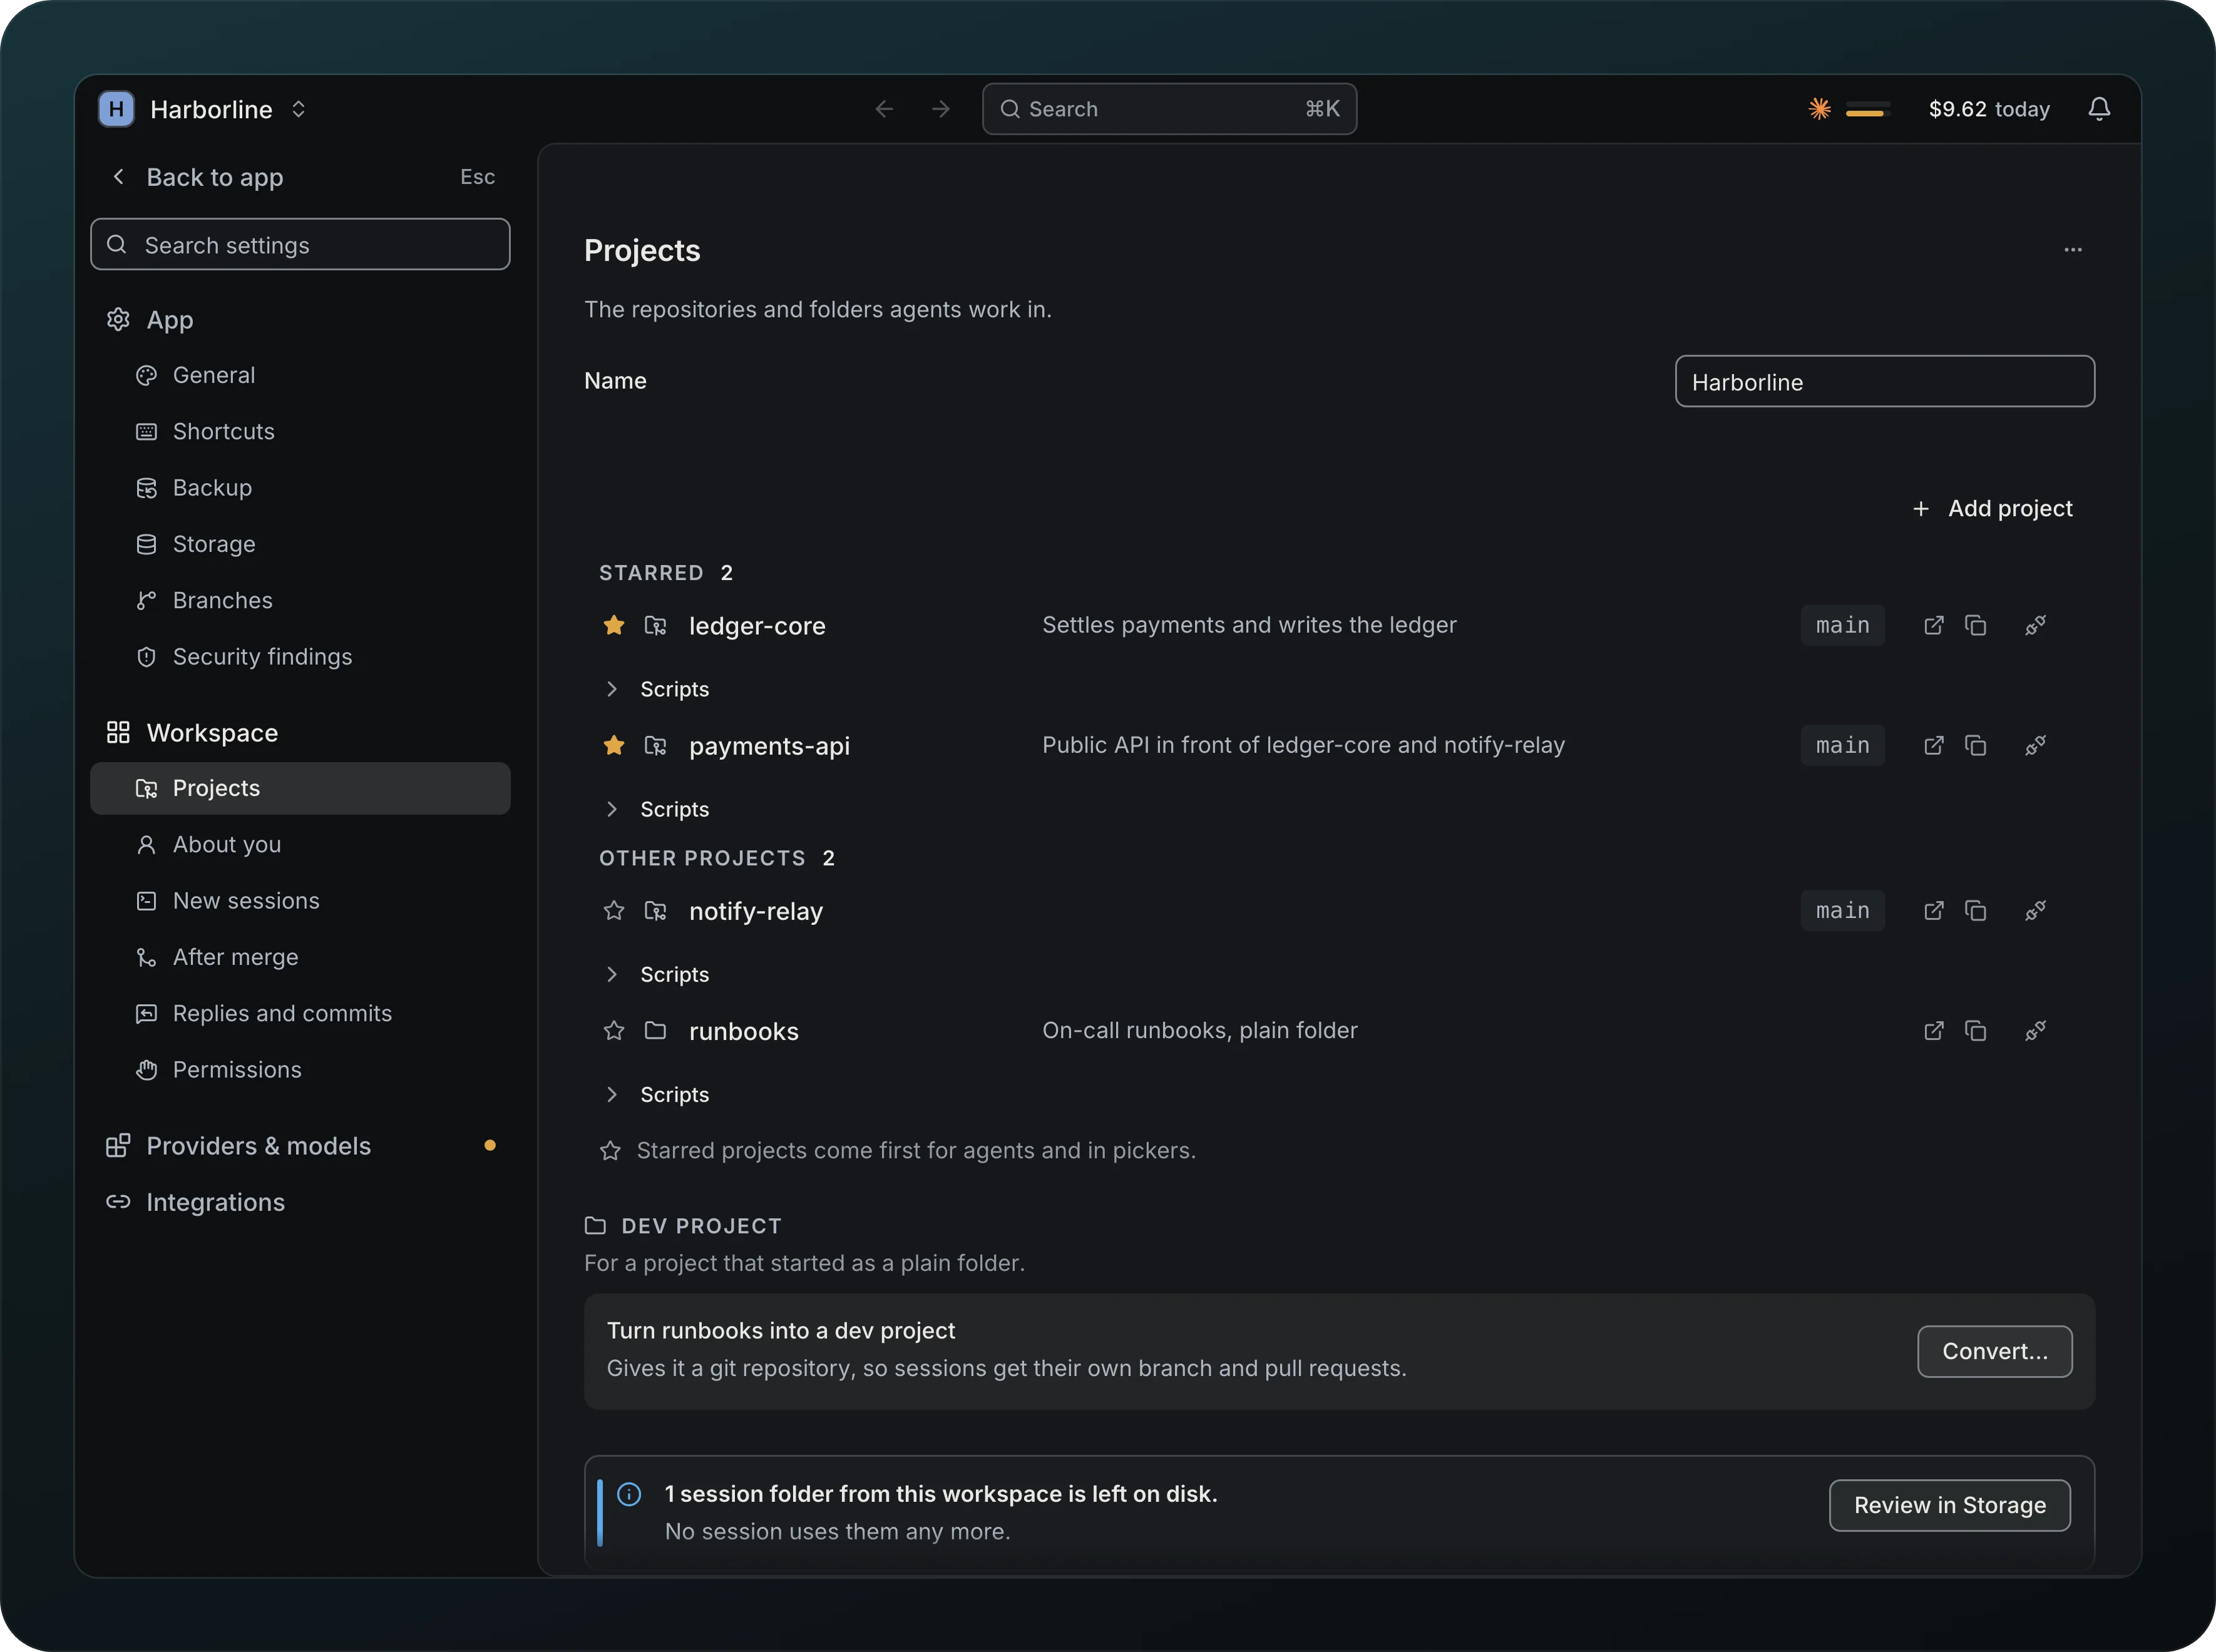Viewport: 2216px width, 1652px height.
Task: Focus the Search settings field
Action: click(300, 244)
